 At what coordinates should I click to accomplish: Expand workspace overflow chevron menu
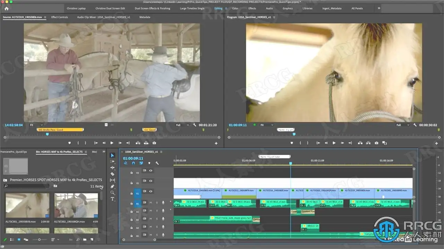379,8
